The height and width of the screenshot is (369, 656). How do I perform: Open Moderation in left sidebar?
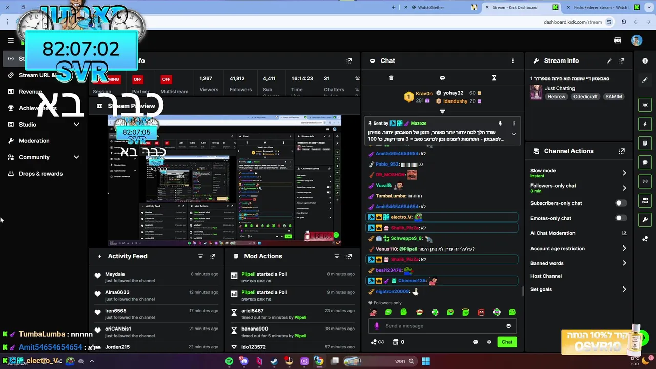tap(34, 141)
